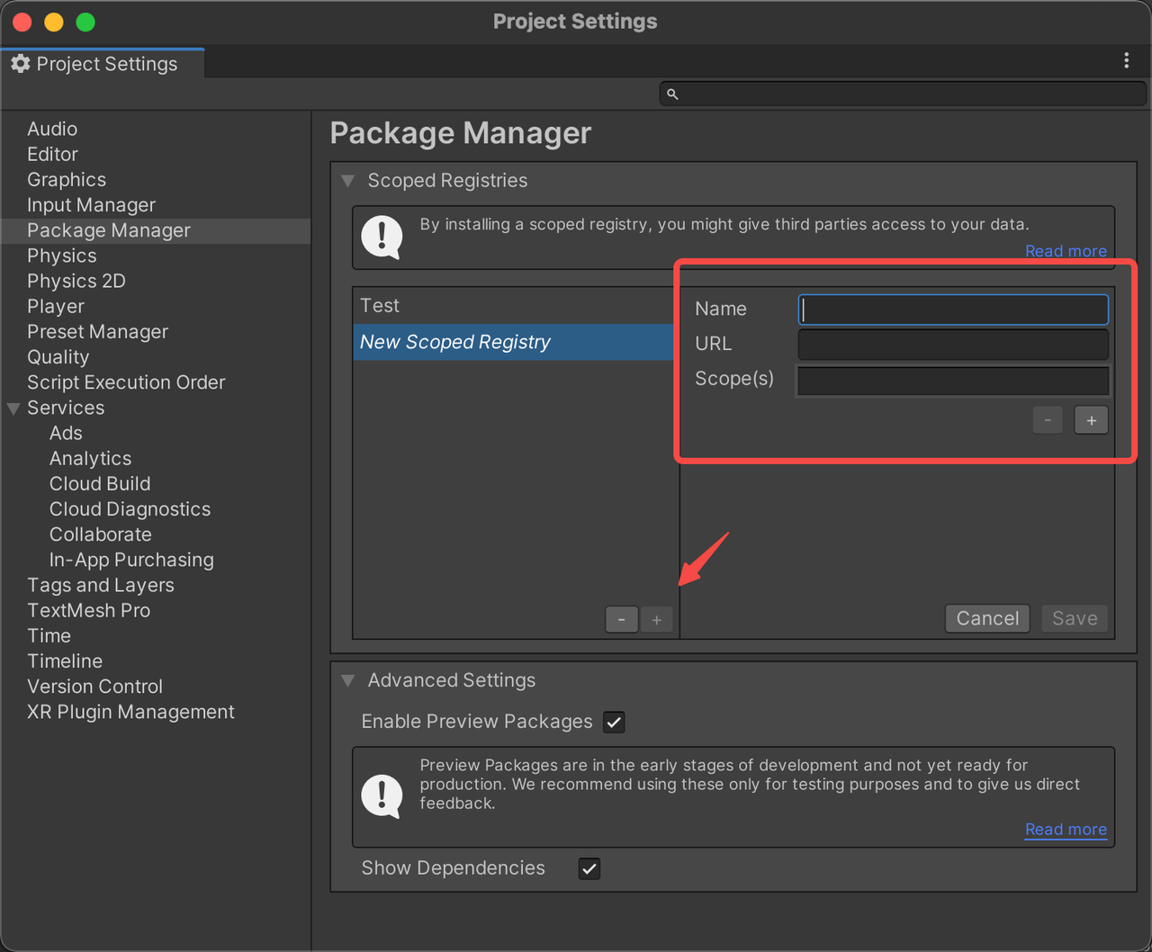
Task: Add a registry with list plus button
Action: click(x=656, y=619)
